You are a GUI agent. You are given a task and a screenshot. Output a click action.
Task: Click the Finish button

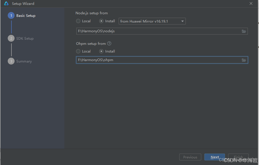tap(238, 157)
